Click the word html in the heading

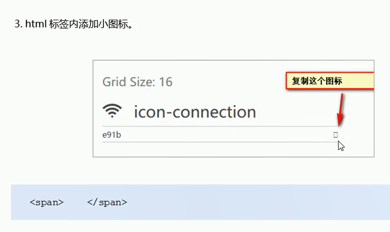tap(36, 24)
